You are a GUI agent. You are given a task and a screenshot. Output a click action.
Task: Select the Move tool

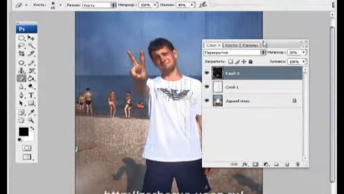pyautogui.click(x=31, y=38)
